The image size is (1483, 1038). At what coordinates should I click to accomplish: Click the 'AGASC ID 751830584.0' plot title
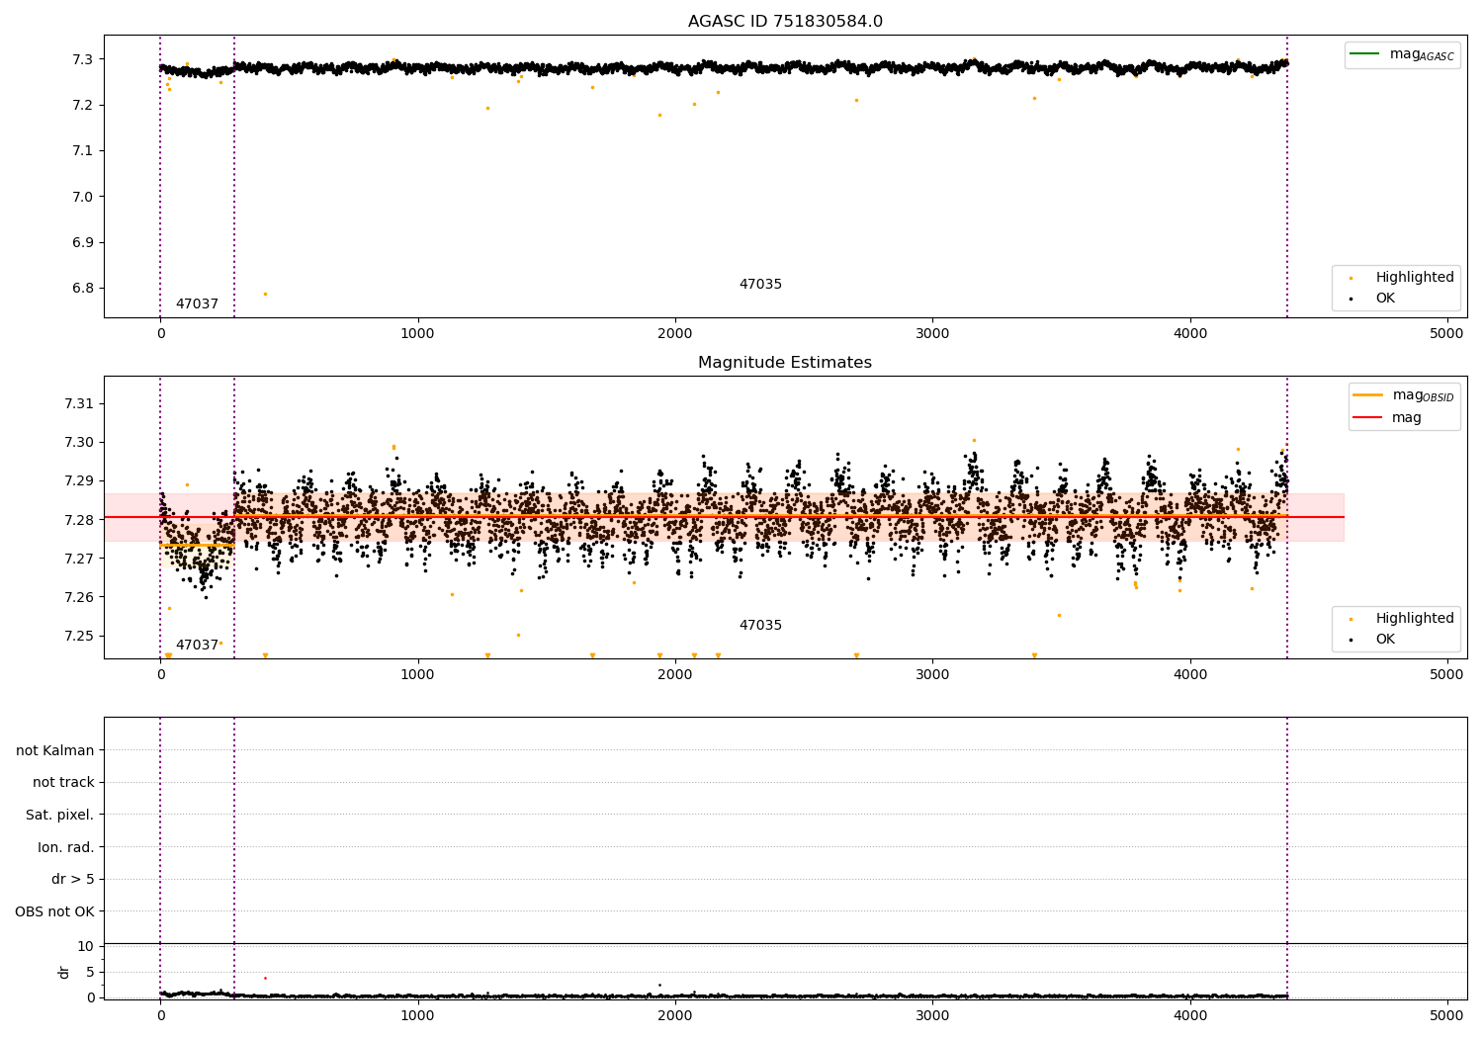pos(785,22)
